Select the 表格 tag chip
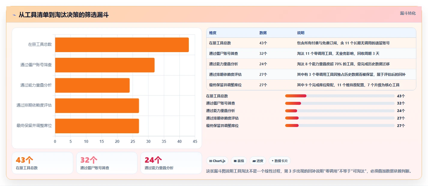 (x=239, y=161)
